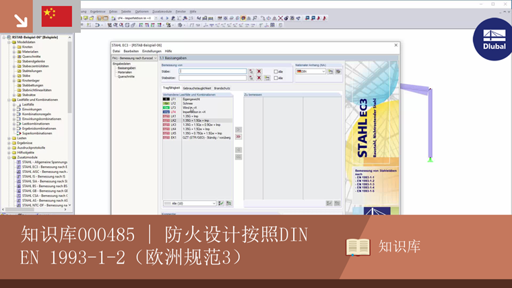Click the Dlubal logo badge

point(494,39)
